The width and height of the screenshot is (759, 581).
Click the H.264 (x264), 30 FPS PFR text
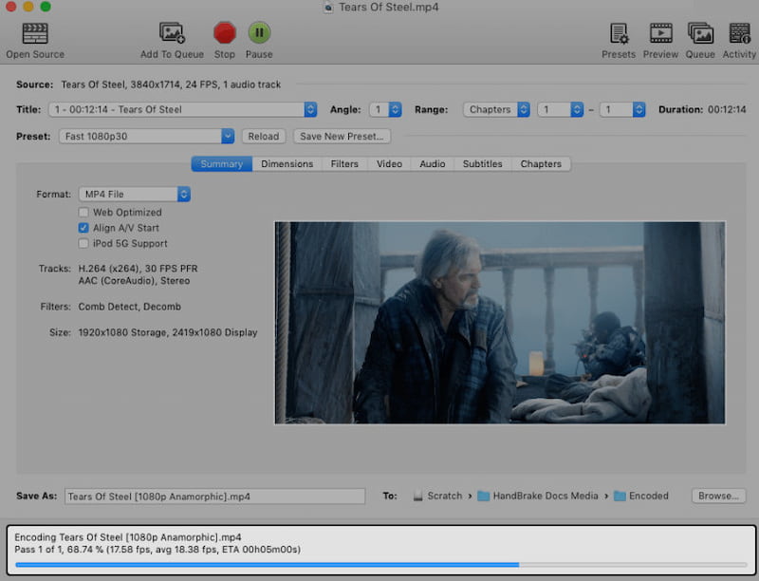click(x=138, y=269)
